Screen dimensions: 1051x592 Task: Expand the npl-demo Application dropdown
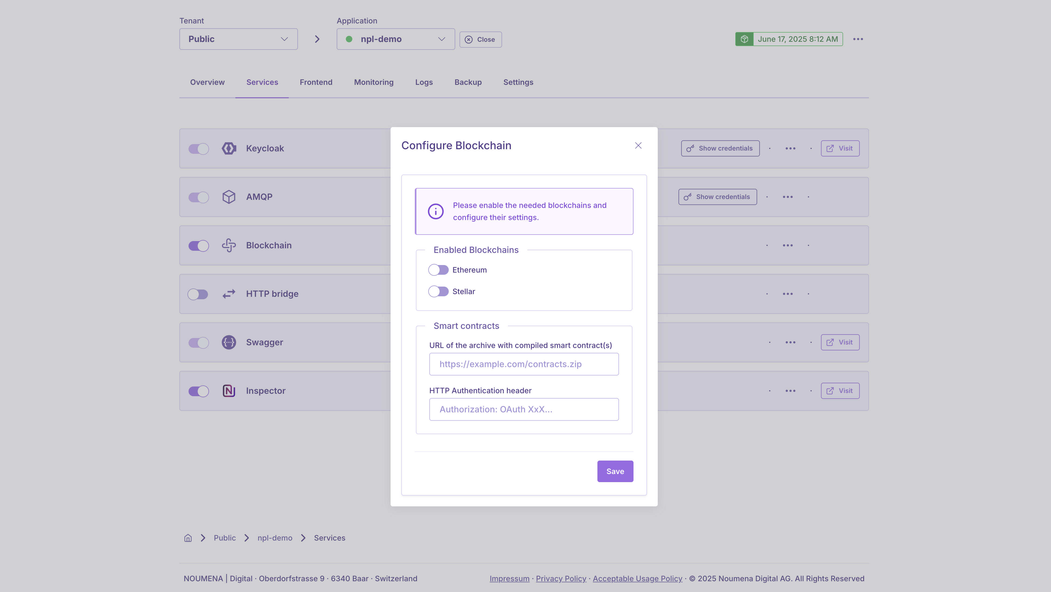395,39
